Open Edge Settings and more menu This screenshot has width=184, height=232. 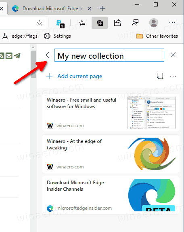tap(172, 23)
